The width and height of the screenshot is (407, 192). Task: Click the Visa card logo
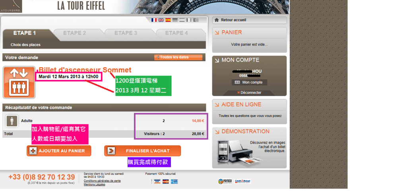click(x=157, y=182)
